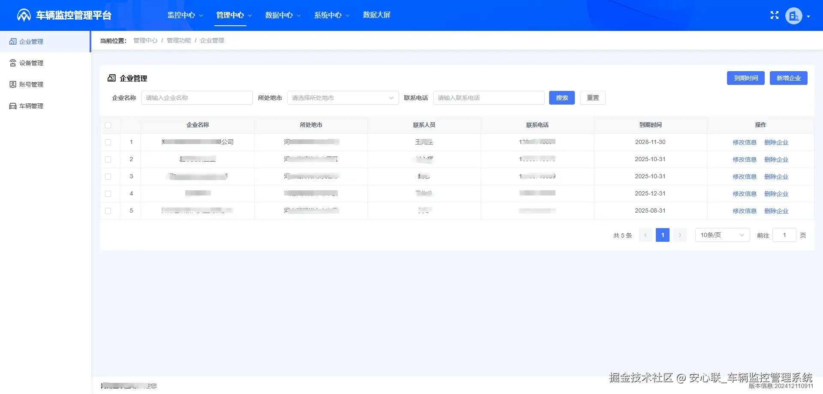Click the platform logo icon
This screenshot has height=394, width=823.
tap(24, 15)
